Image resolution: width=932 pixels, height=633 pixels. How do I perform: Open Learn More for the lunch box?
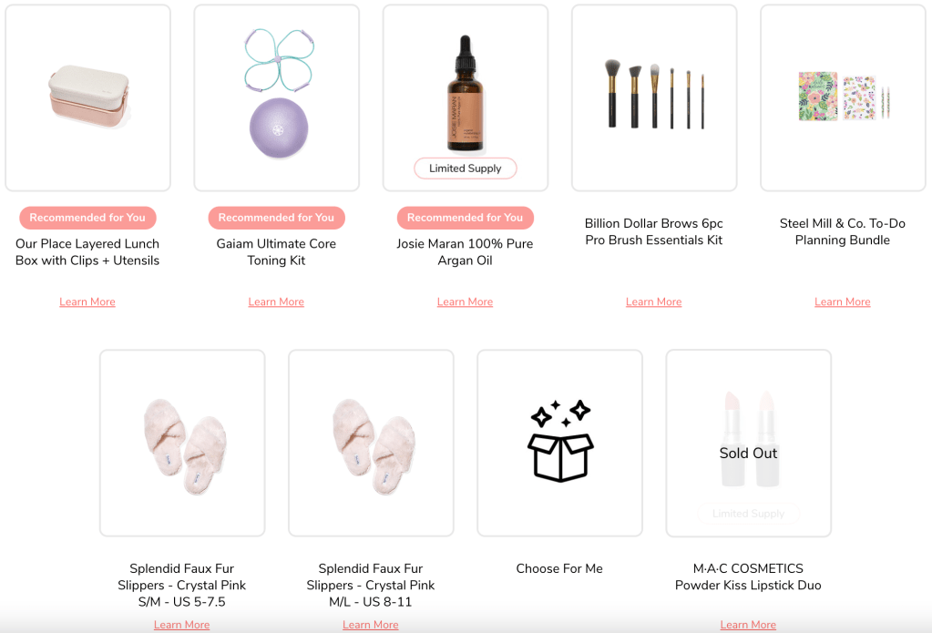point(87,302)
